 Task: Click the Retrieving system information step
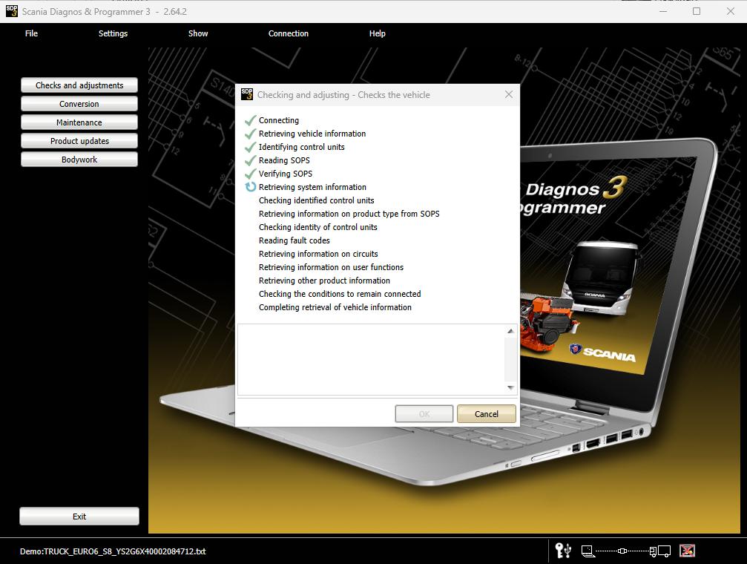pyautogui.click(x=312, y=187)
